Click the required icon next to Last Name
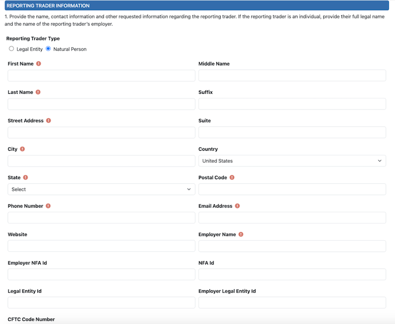This screenshot has height=324, width=395. (38, 92)
